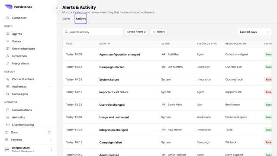Open the Settings gear icon
The width and height of the screenshot is (277, 156).
pos(6,140)
